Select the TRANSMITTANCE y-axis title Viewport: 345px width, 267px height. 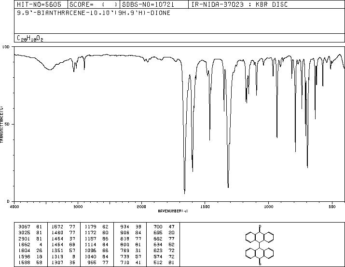tap(1, 125)
